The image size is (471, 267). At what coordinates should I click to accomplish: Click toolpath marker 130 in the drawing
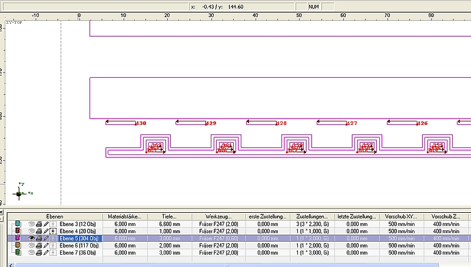[x=141, y=123]
